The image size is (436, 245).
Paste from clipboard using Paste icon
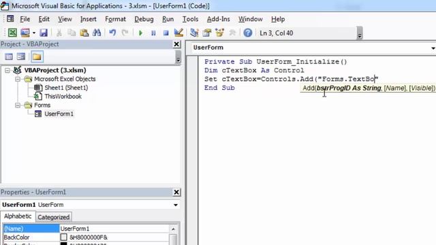(84, 33)
